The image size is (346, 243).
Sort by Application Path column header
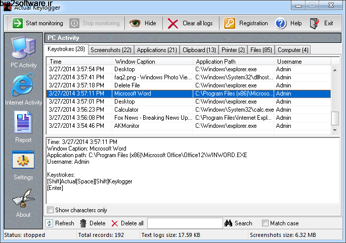pyautogui.click(x=234, y=62)
